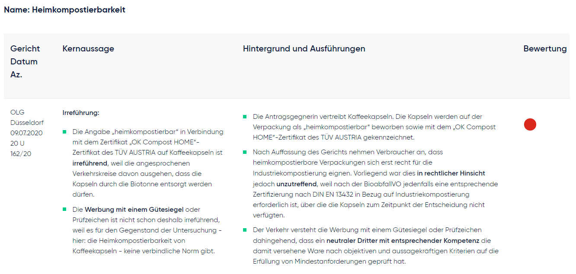This screenshot has width=576, height=274.
Task: Click green bullet beside 'Die Angabe heimkompostierbar'
Action: [64, 132]
